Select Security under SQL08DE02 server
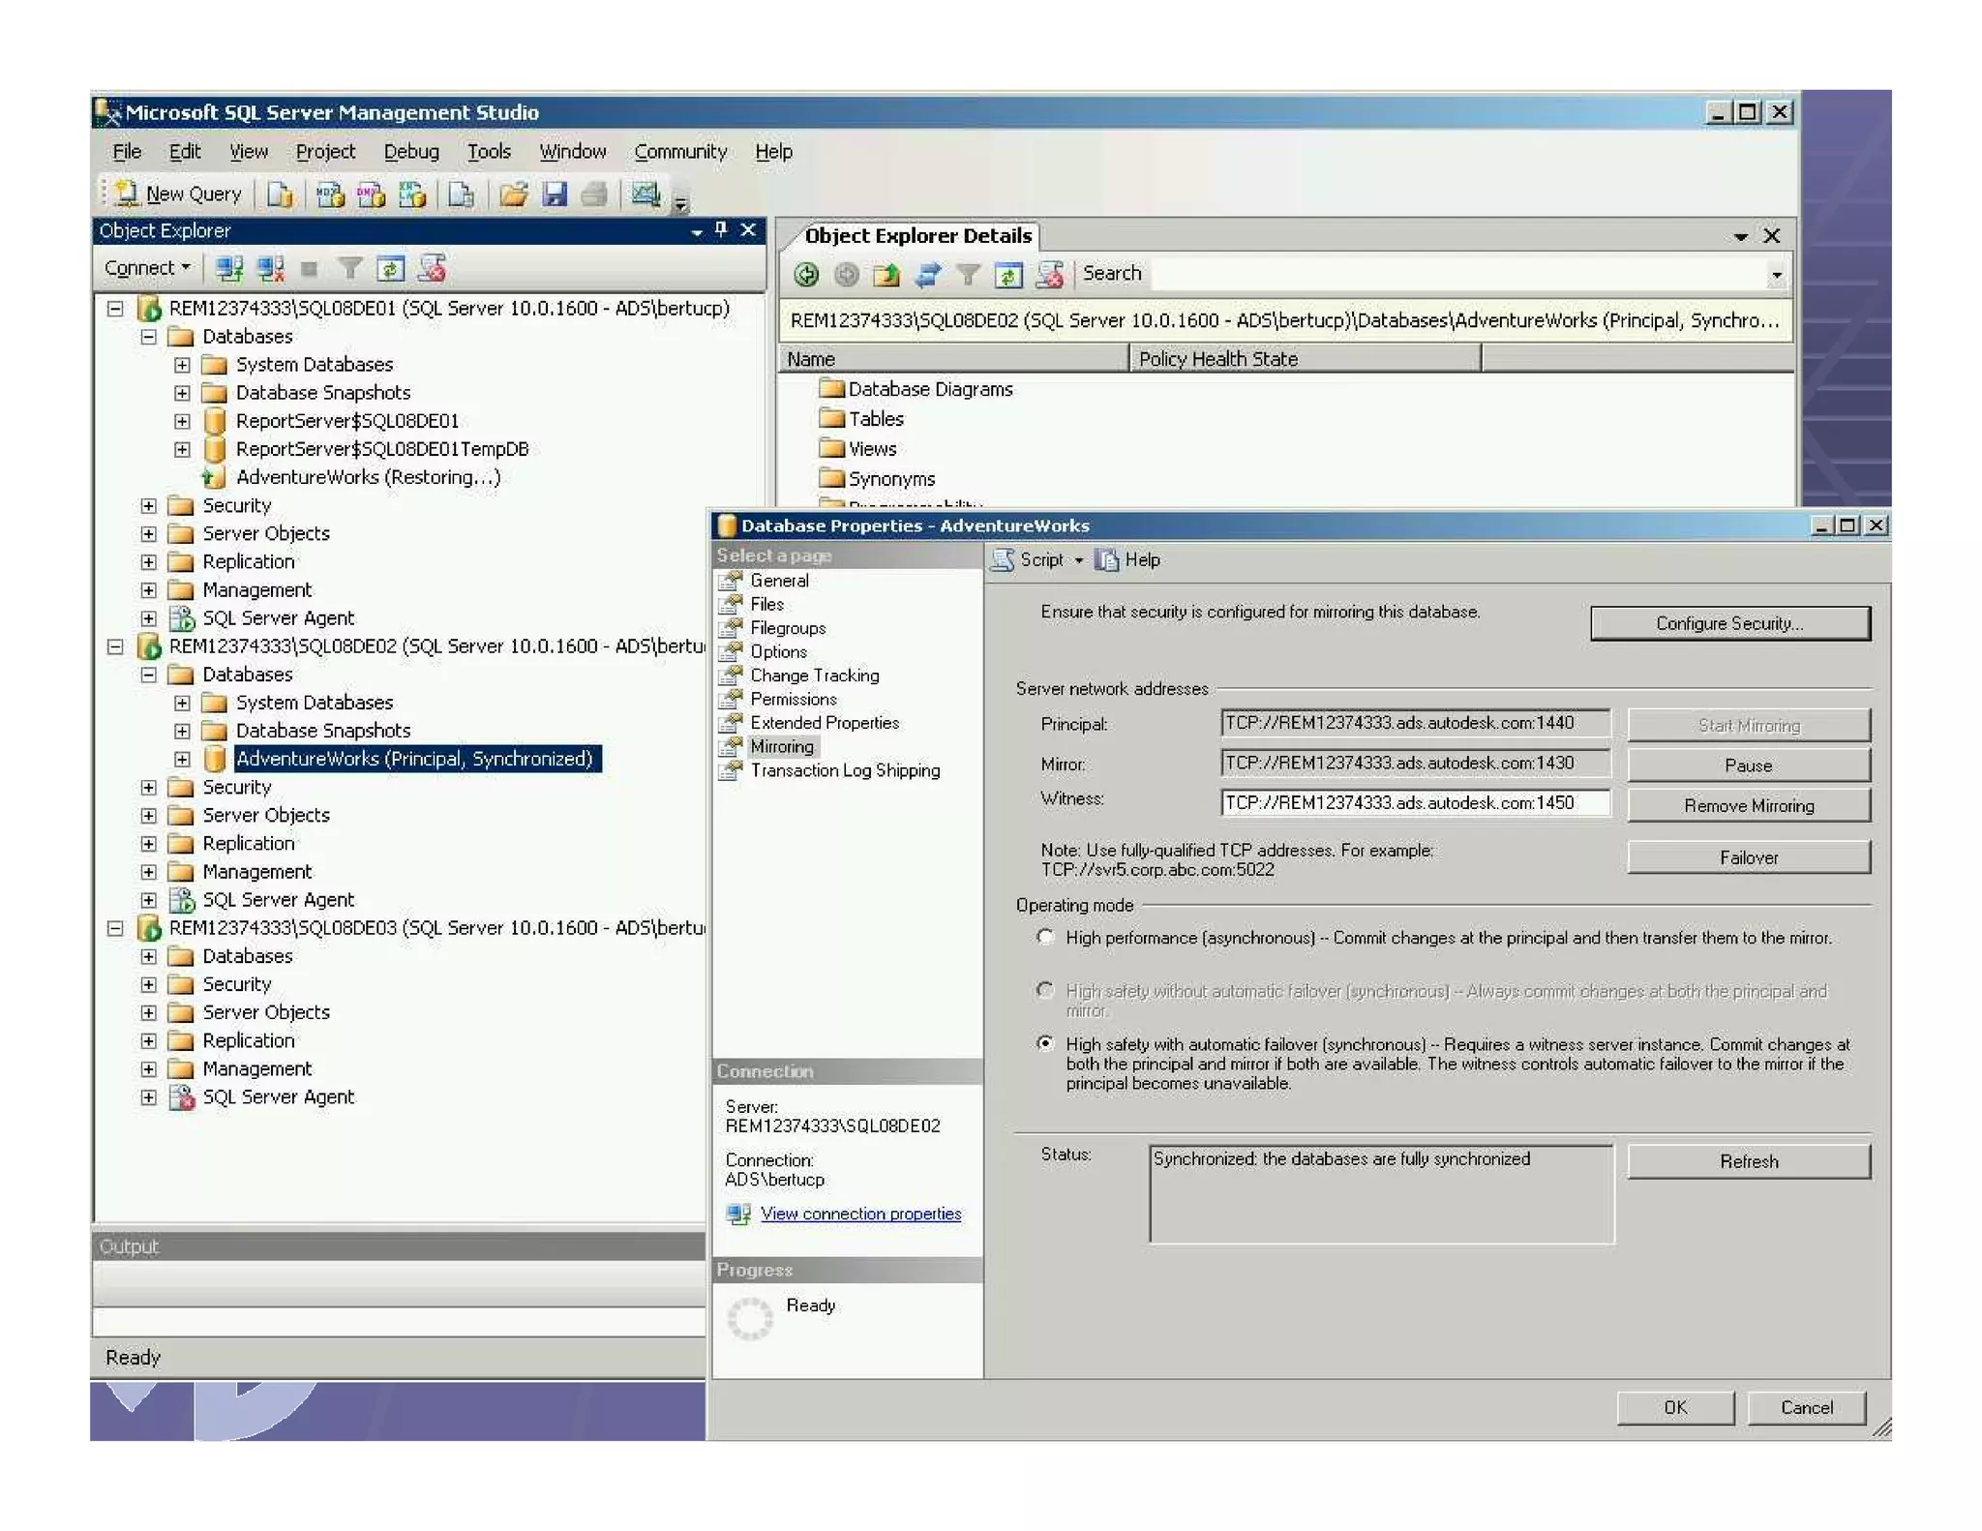This screenshot has width=1982, height=1531. click(x=236, y=788)
